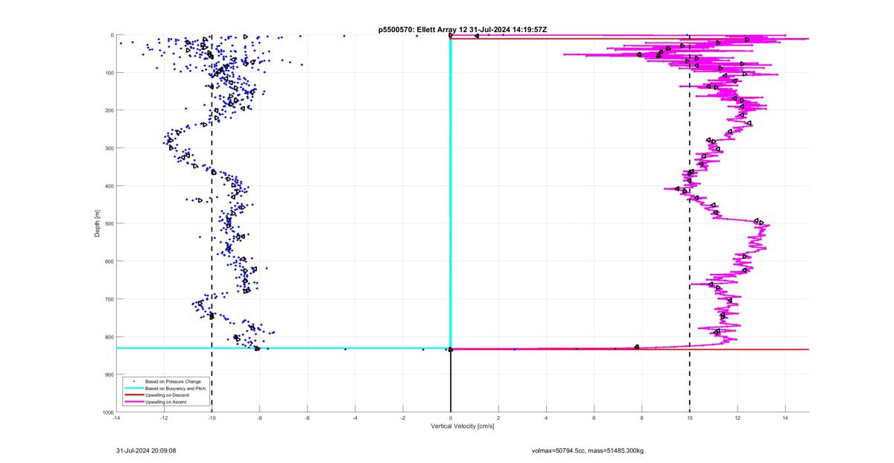Click the velocity tick label '-14'
This screenshot has height=463, width=894.
tap(116, 418)
